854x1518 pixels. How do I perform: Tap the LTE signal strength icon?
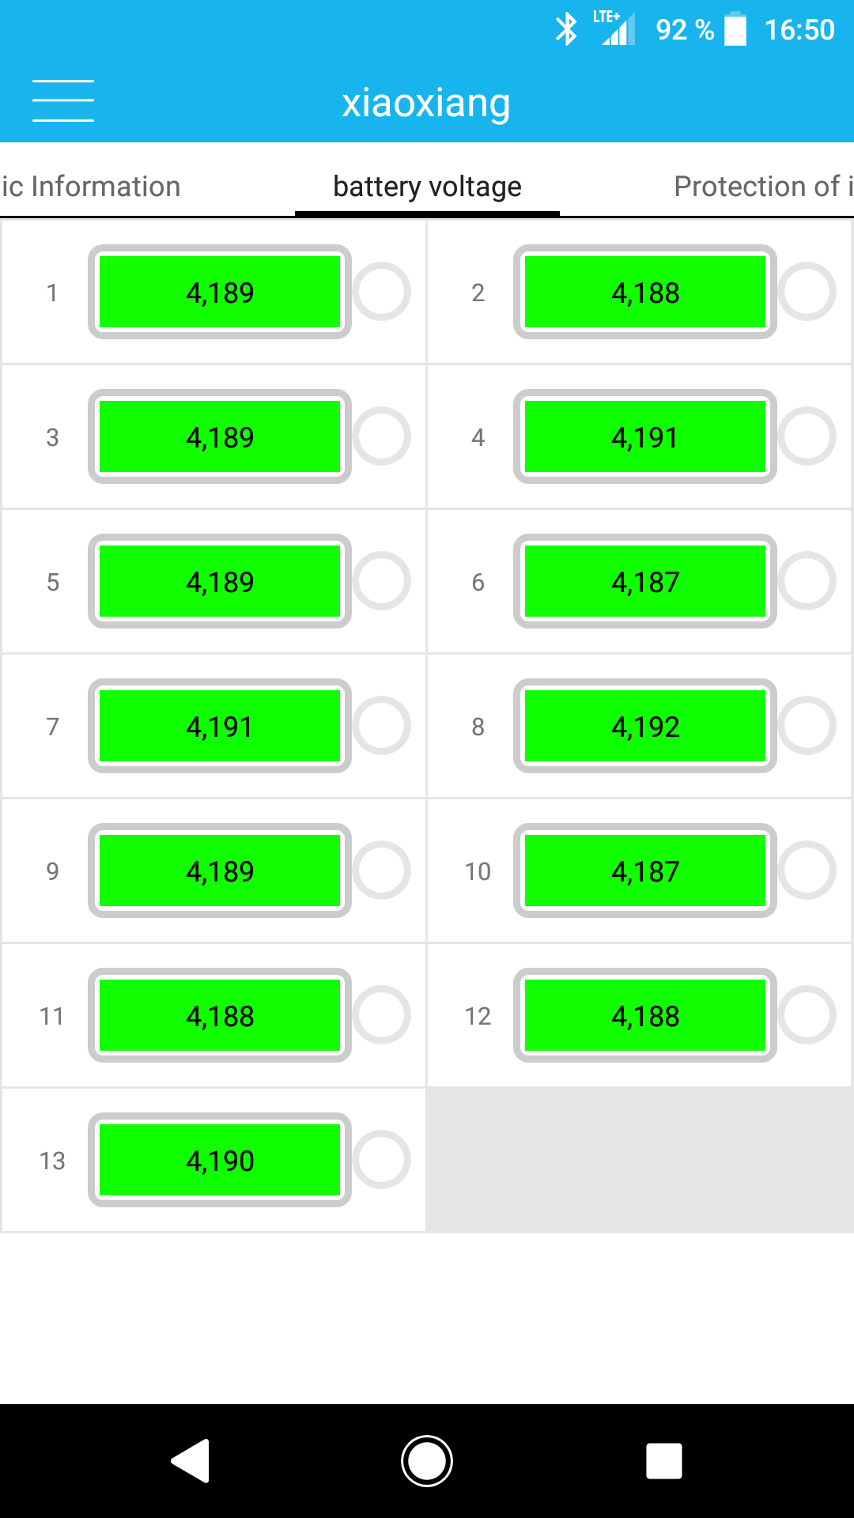(617, 30)
